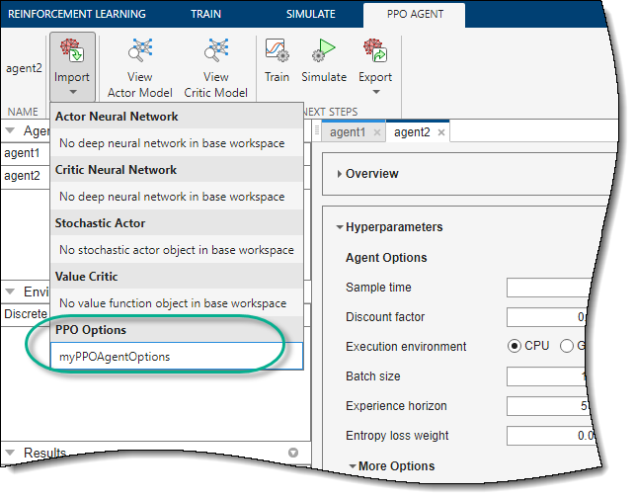Viewport: 635px width, 500px height.
Task: Collapse the Results panel arrow
Action: point(10,454)
